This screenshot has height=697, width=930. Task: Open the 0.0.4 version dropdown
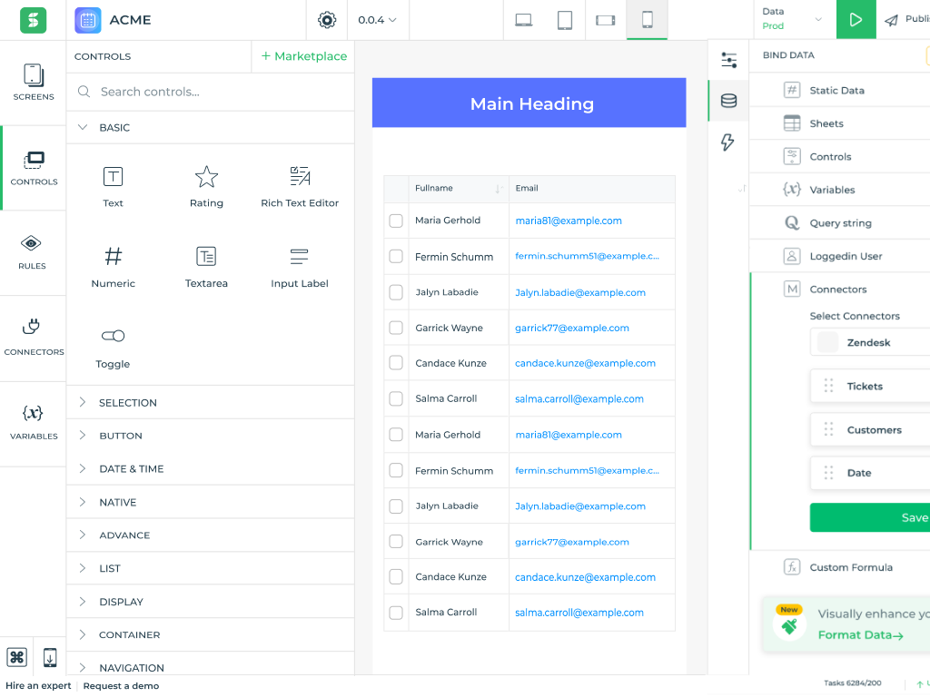377,20
